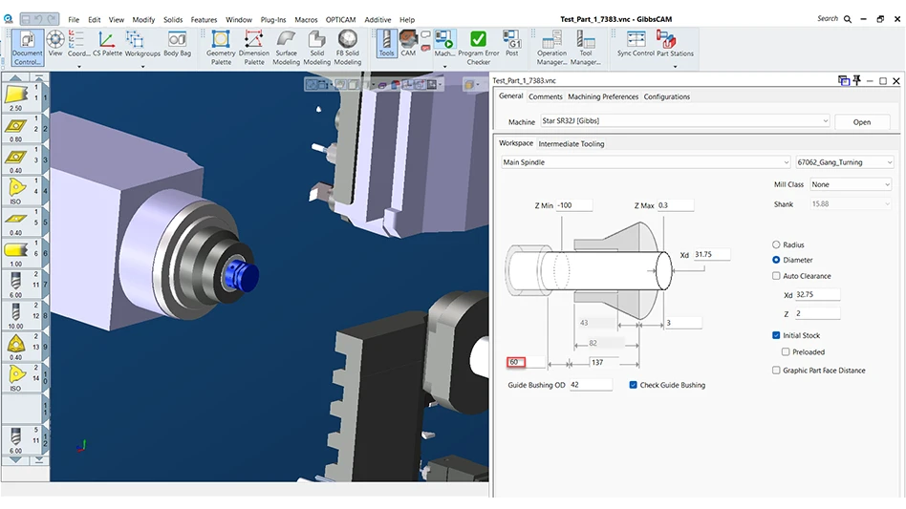Expand the Part Stations dropdown arrow
The width and height of the screenshot is (906, 509).
[x=675, y=66]
